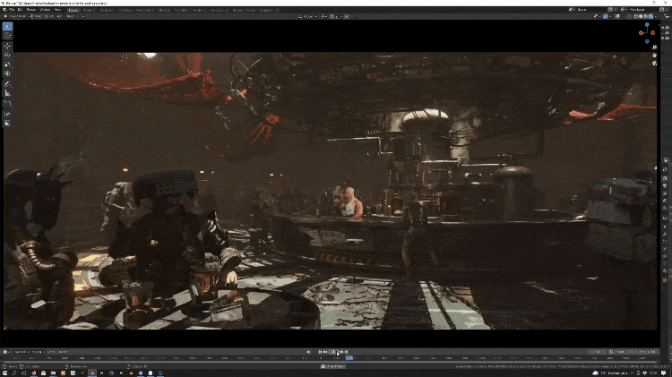Select the 3D Cursor tool
This screenshot has width=672, height=377.
[x=7, y=36]
